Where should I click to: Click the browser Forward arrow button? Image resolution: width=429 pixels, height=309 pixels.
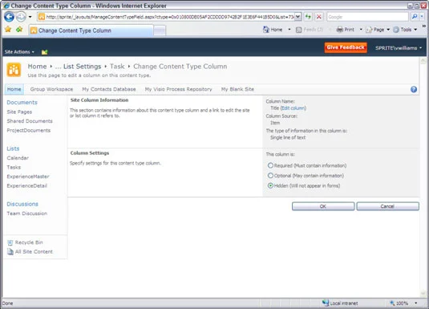21,17
